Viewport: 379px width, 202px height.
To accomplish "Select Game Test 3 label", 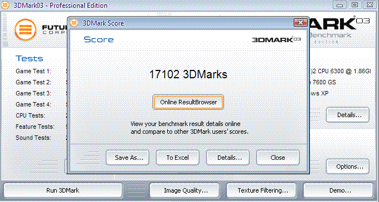I will pyautogui.click(x=33, y=93).
